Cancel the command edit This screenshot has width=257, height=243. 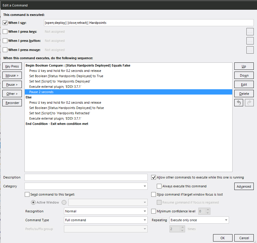tap(244, 238)
